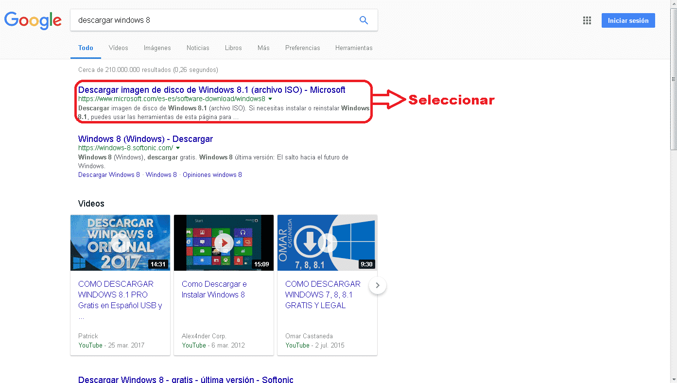
Task: Open 'Windows 8 (Windows) - Descargar' result
Action: [x=145, y=139]
